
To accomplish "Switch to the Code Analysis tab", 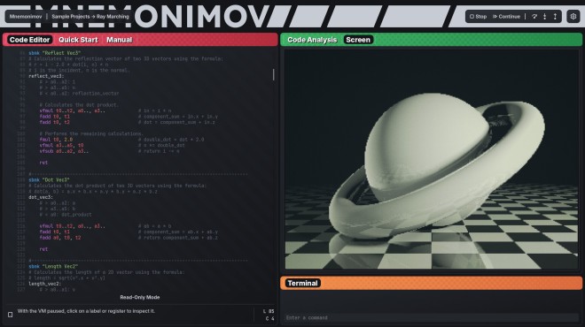I will (312, 40).
